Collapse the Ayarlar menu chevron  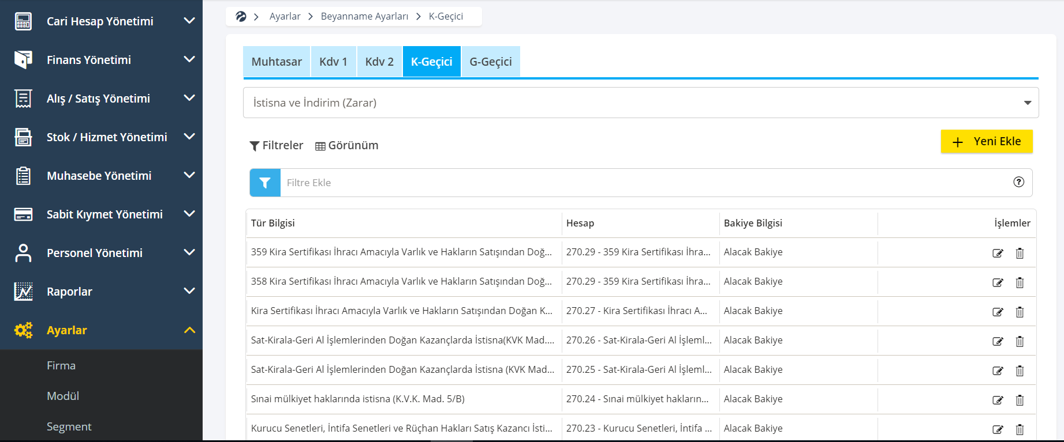point(189,330)
